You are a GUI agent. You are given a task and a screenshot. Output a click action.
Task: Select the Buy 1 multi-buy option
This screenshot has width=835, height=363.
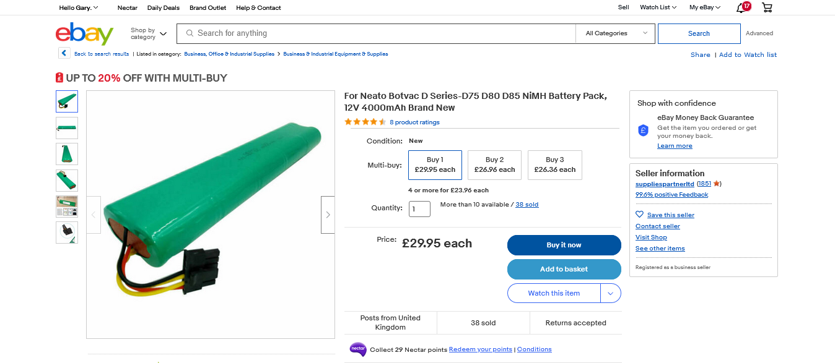click(x=435, y=164)
